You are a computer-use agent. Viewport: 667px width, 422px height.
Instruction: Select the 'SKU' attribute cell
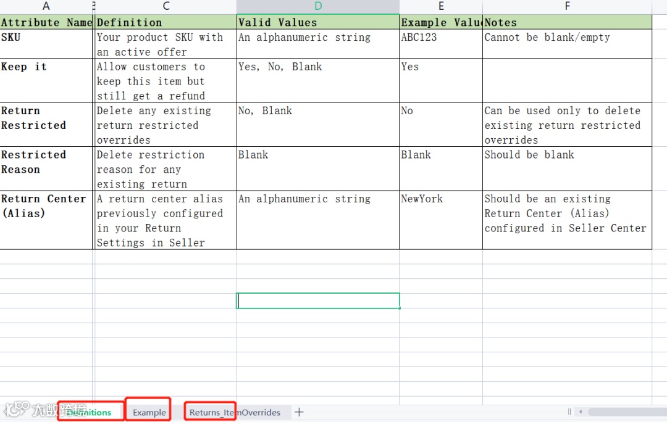click(x=46, y=44)
